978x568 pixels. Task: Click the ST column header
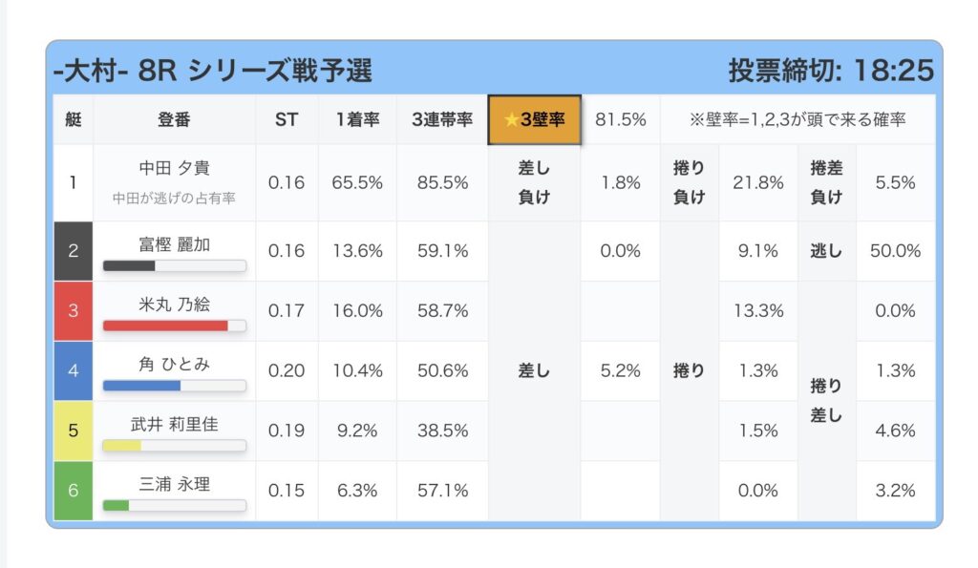coord(287,120)
